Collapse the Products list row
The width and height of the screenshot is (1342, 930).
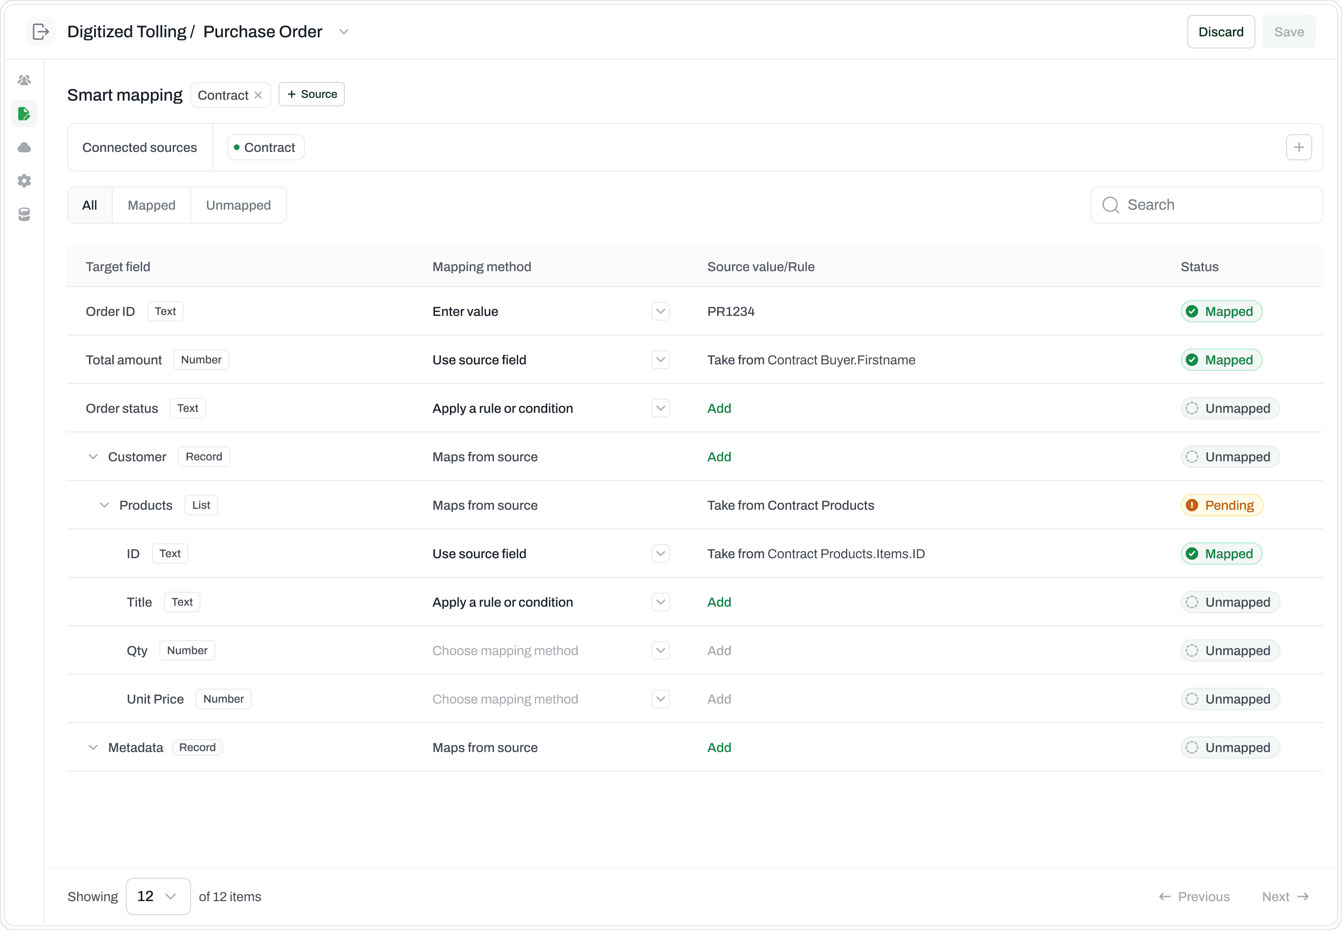click(x=104, y=505)
